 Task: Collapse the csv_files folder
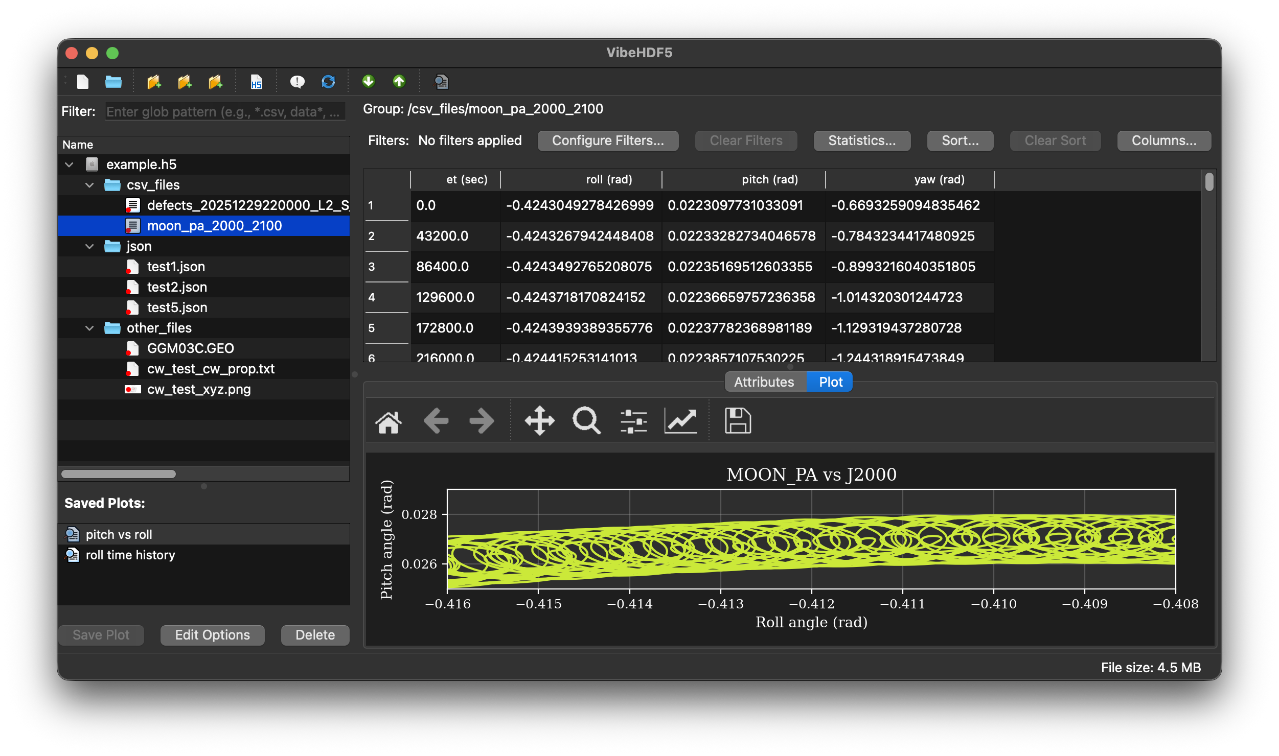[90, 185]
